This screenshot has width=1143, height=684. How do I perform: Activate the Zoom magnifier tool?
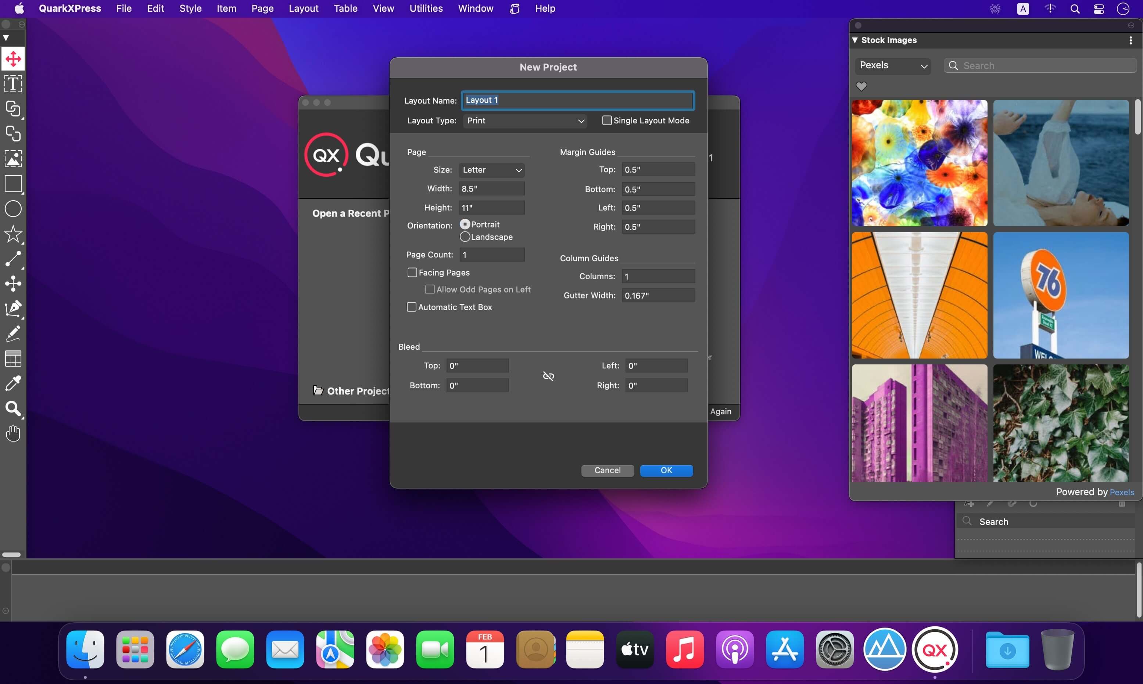coord(13,409)
